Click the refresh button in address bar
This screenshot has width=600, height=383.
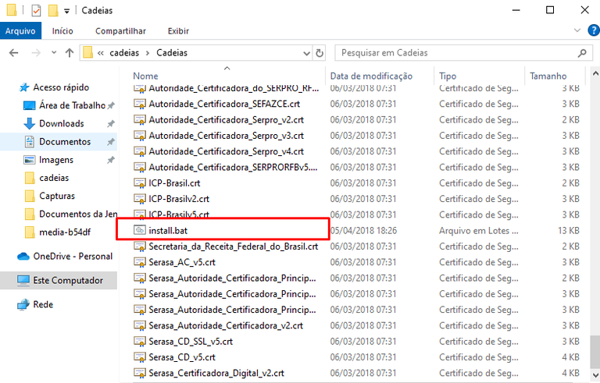[x=319, y=53]
